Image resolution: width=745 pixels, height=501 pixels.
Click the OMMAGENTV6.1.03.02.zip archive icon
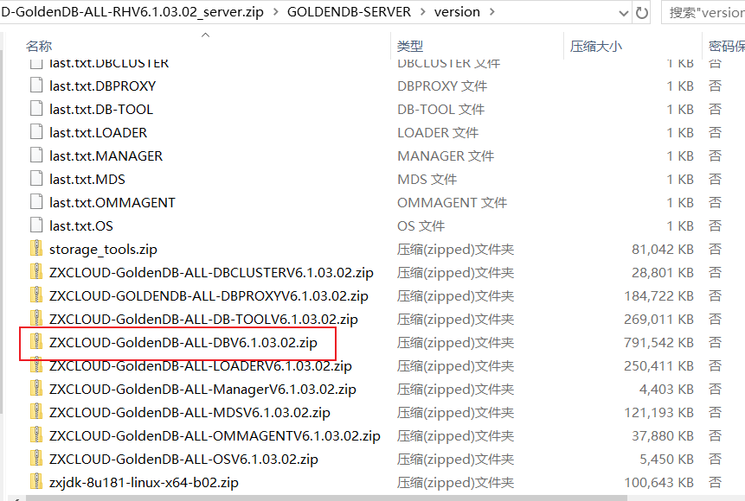coord(36,435)
